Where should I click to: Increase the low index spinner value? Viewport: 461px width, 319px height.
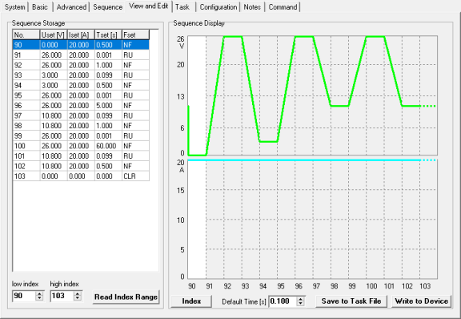click(x=39, y=293)
